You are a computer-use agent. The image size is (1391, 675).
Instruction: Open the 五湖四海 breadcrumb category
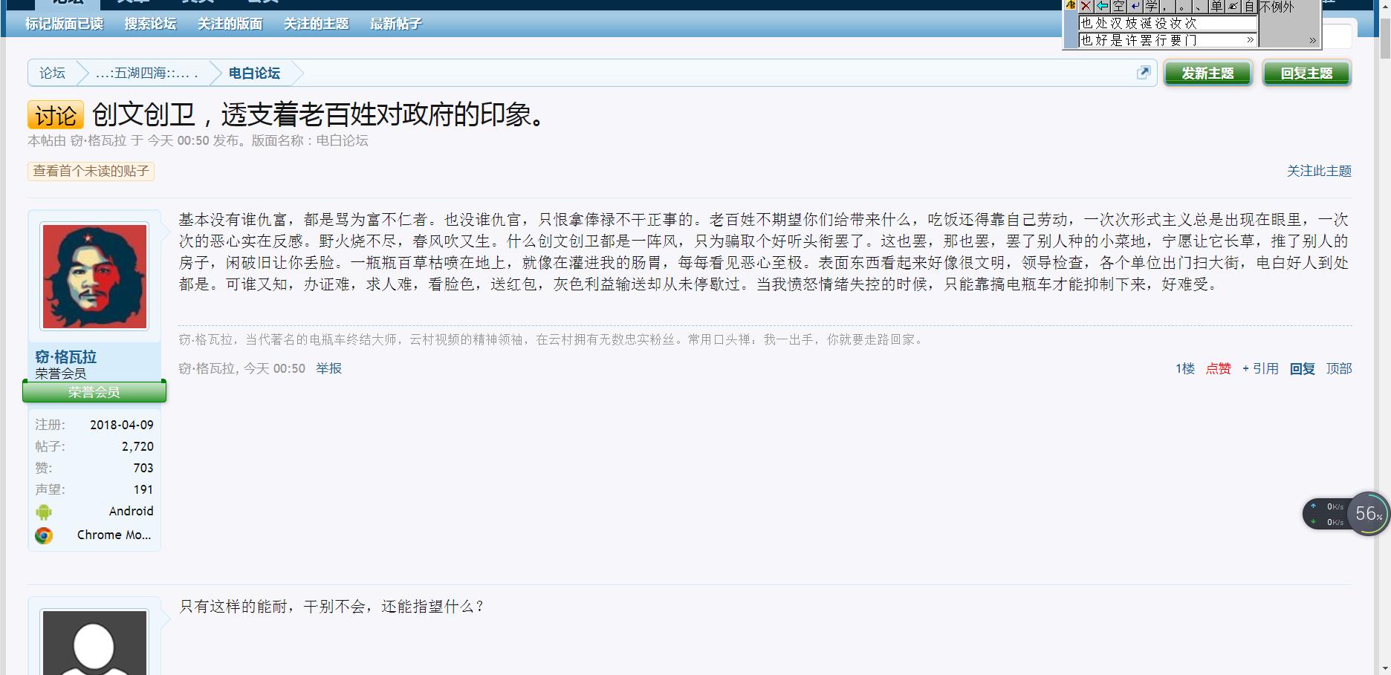tap(146, 73)
